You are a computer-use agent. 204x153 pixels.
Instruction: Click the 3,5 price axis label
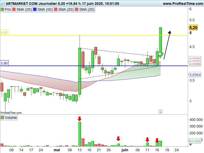[192, 80]
